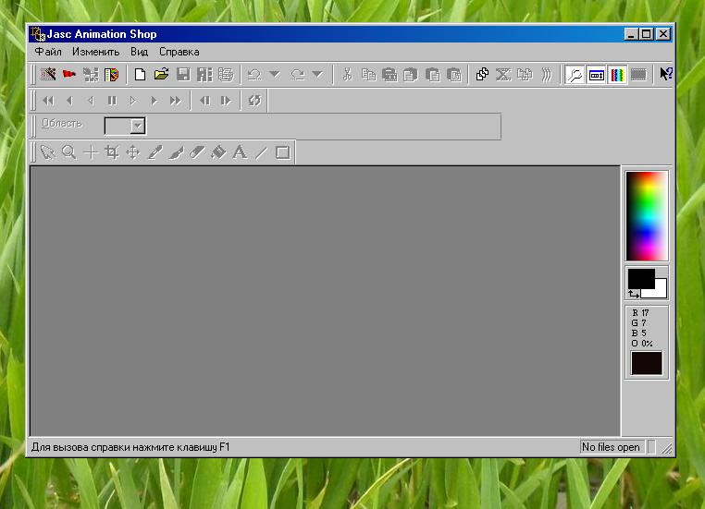Click the solid right arrow next control
The height and width of the screenshot is (509, 705).
click(155, 101)
